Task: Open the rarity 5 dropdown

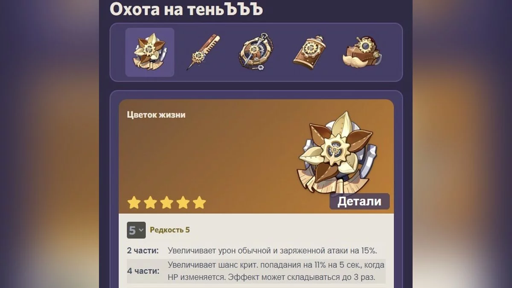Action: pos(136,230)
